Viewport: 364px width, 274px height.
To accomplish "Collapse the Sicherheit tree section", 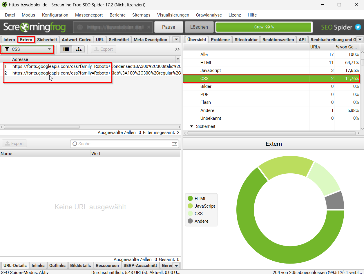I will (191, 126).
